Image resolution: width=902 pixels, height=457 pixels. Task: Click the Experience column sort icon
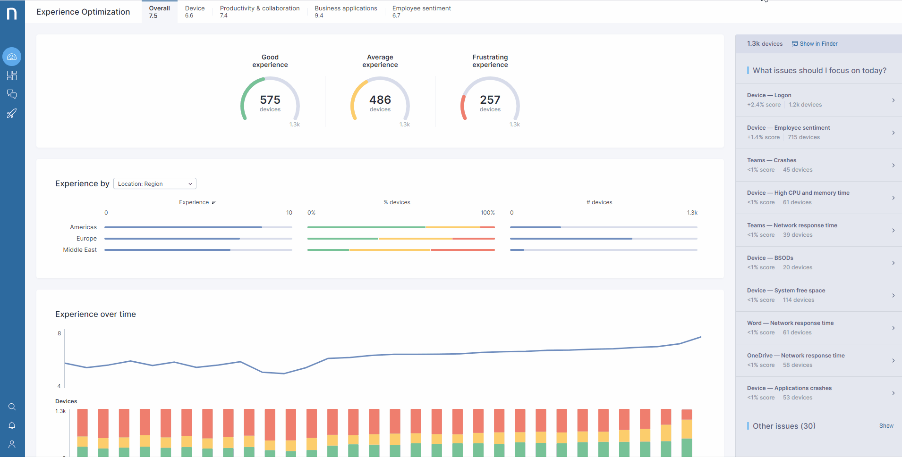click(214, 202)
